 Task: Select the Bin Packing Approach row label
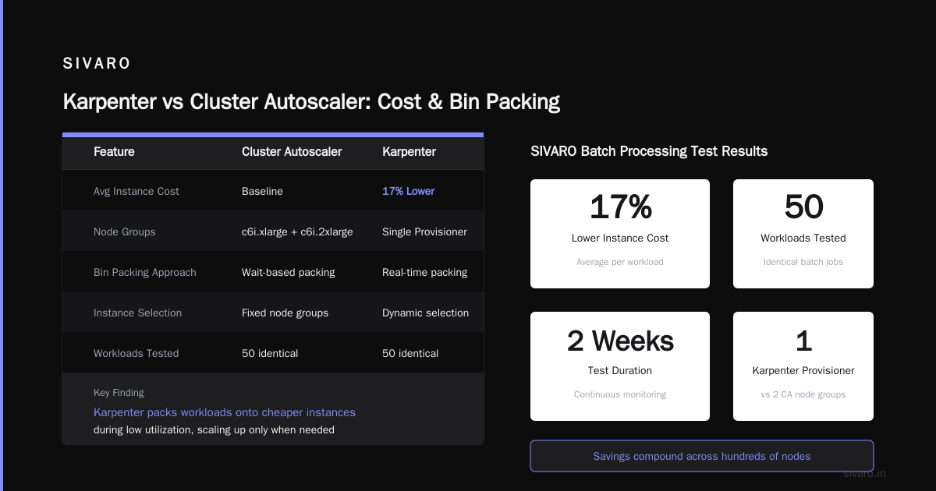[145, 272]
